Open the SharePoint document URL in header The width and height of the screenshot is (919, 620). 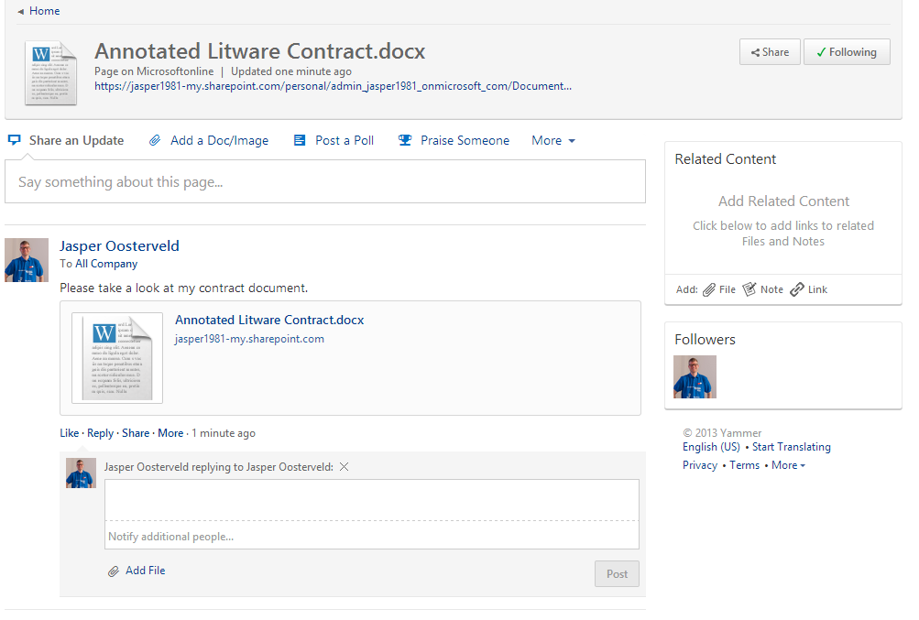pyautogui.click(x=333, y=86)
